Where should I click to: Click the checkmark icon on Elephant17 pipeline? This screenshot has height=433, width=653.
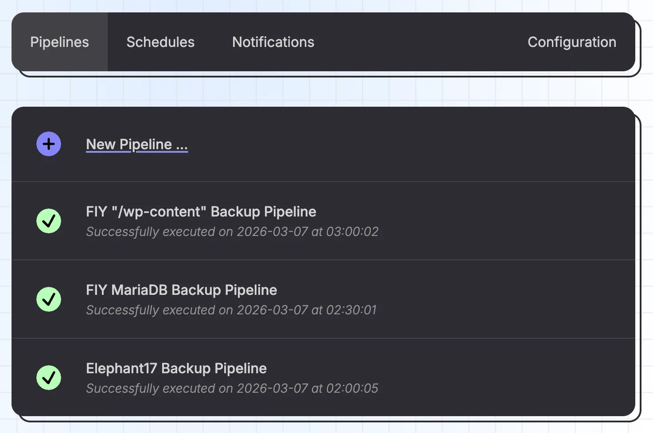click(x=49, y=378)
